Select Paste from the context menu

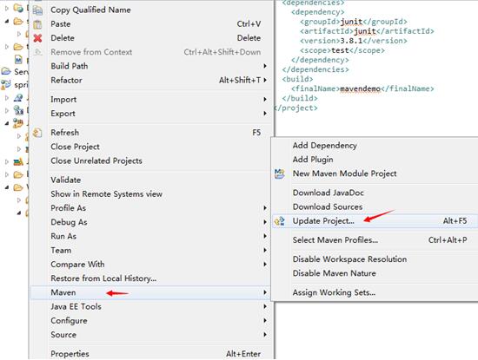tap(151, 24)
